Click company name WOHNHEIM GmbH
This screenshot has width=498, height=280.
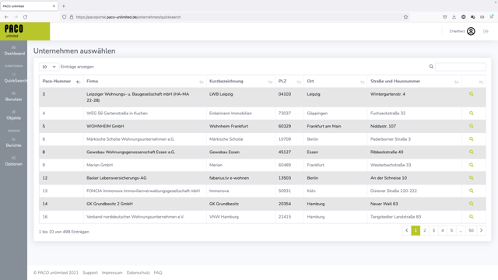click(105, 126)
